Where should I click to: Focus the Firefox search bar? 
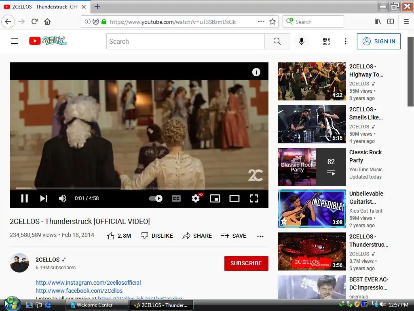pyautogui.click(x=313, y=22)
